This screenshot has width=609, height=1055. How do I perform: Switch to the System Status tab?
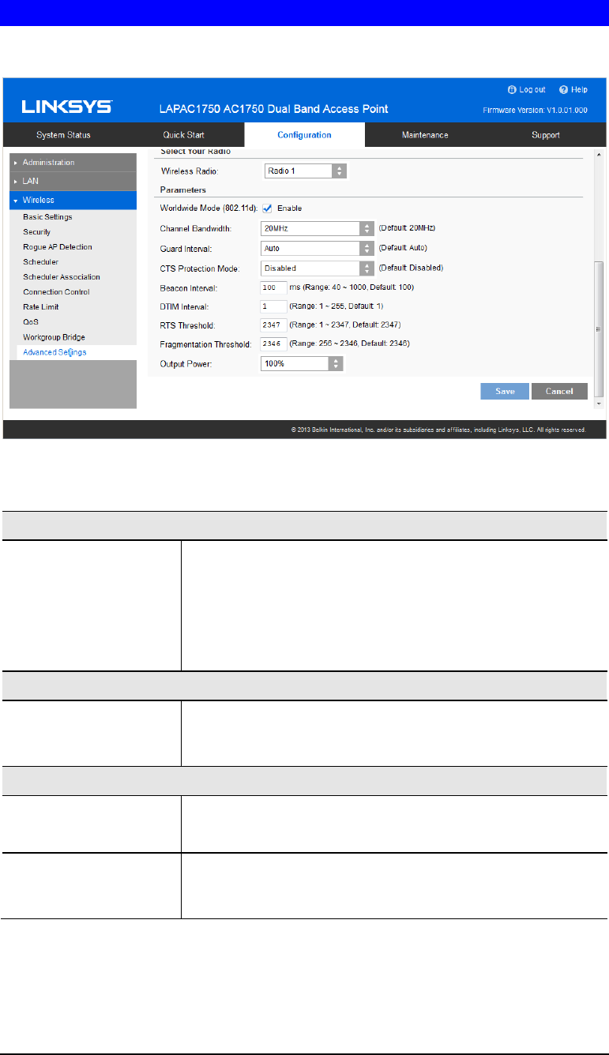64,135
